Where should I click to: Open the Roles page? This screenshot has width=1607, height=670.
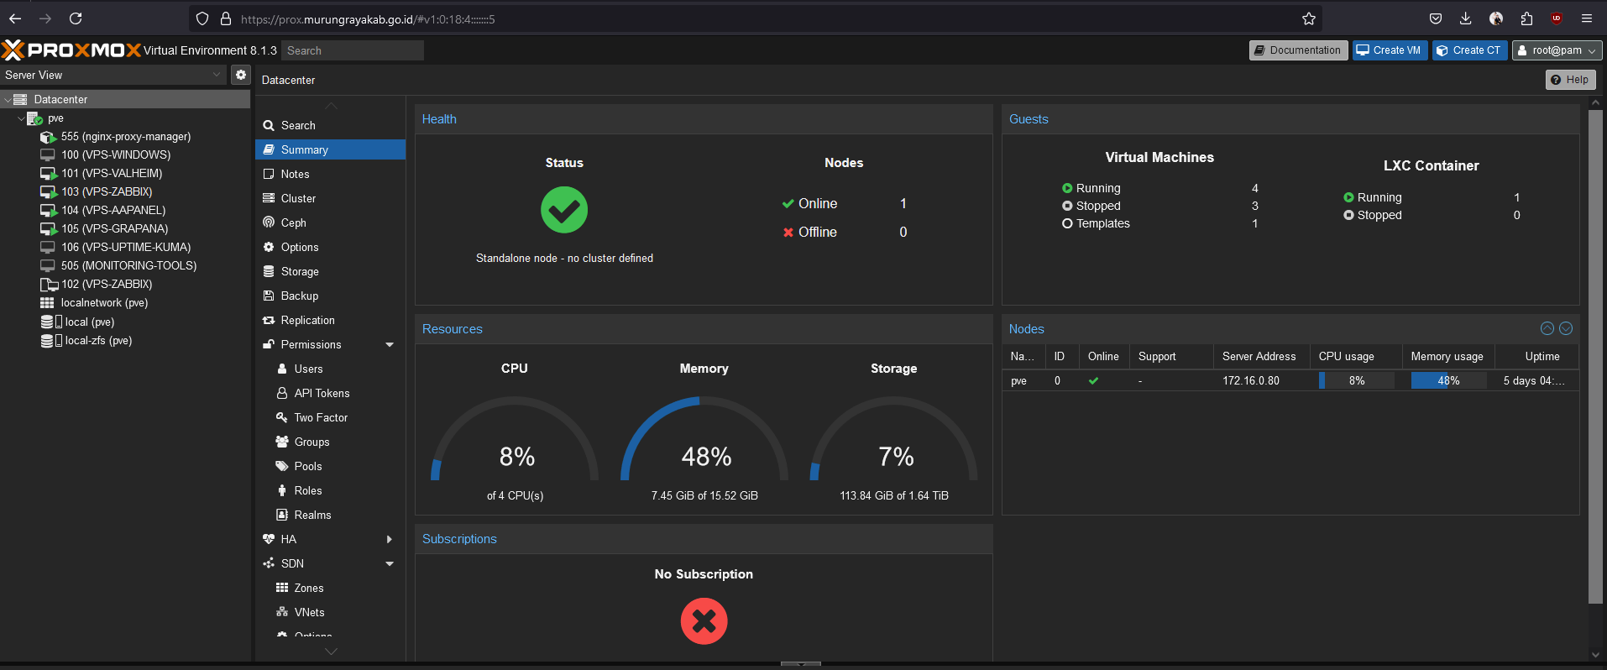(x=330, y=490)
